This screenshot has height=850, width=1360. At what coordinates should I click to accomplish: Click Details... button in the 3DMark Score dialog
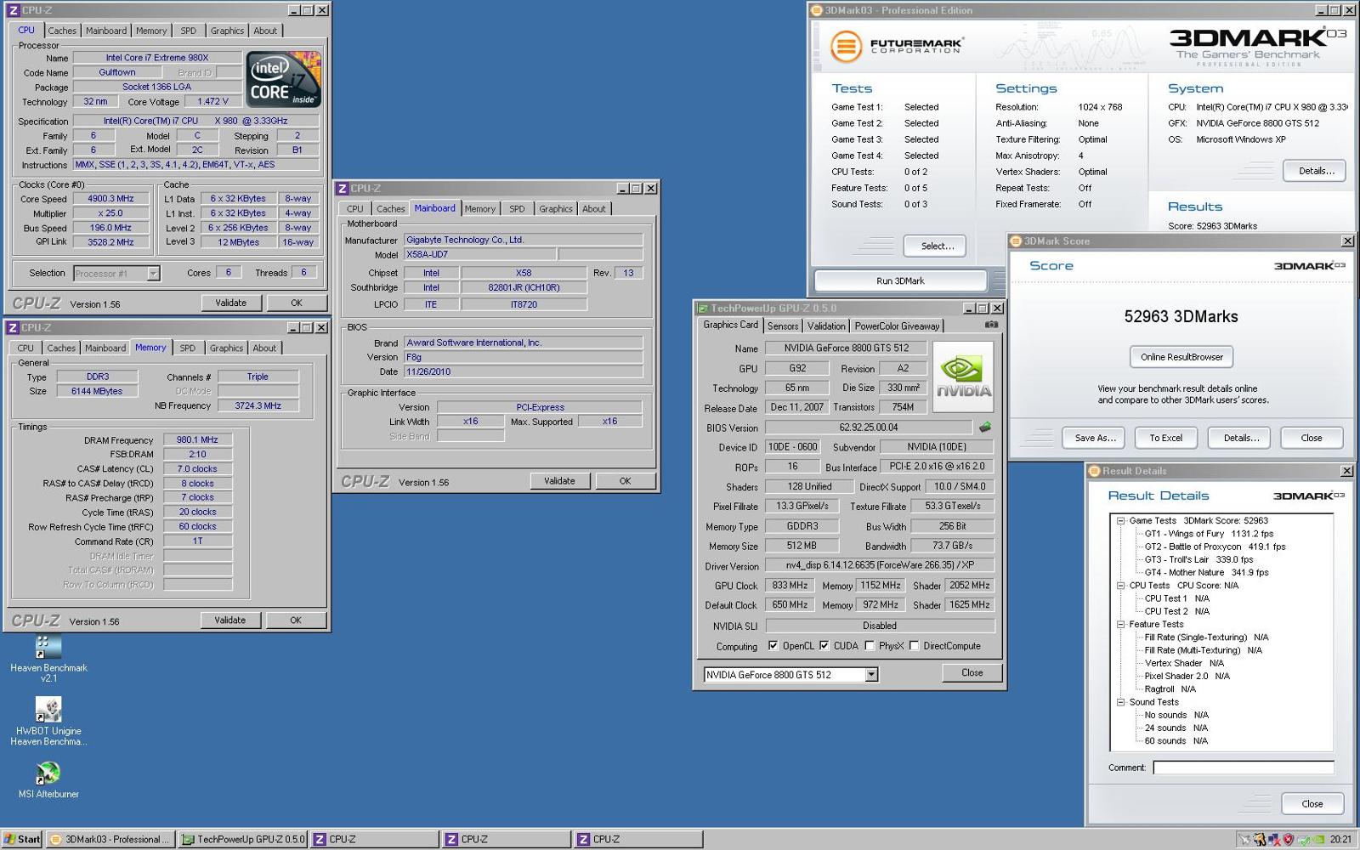[x=1240, y=438]
